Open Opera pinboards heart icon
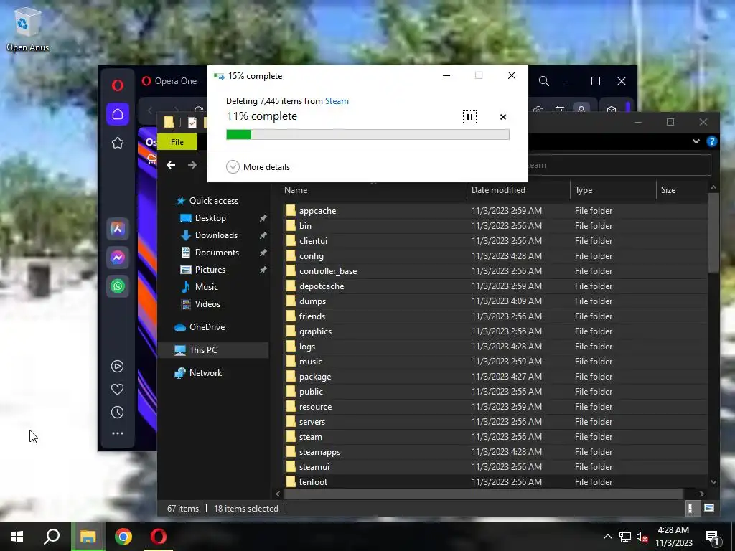Screen dimensions: 735x551 tap(118, 389)
